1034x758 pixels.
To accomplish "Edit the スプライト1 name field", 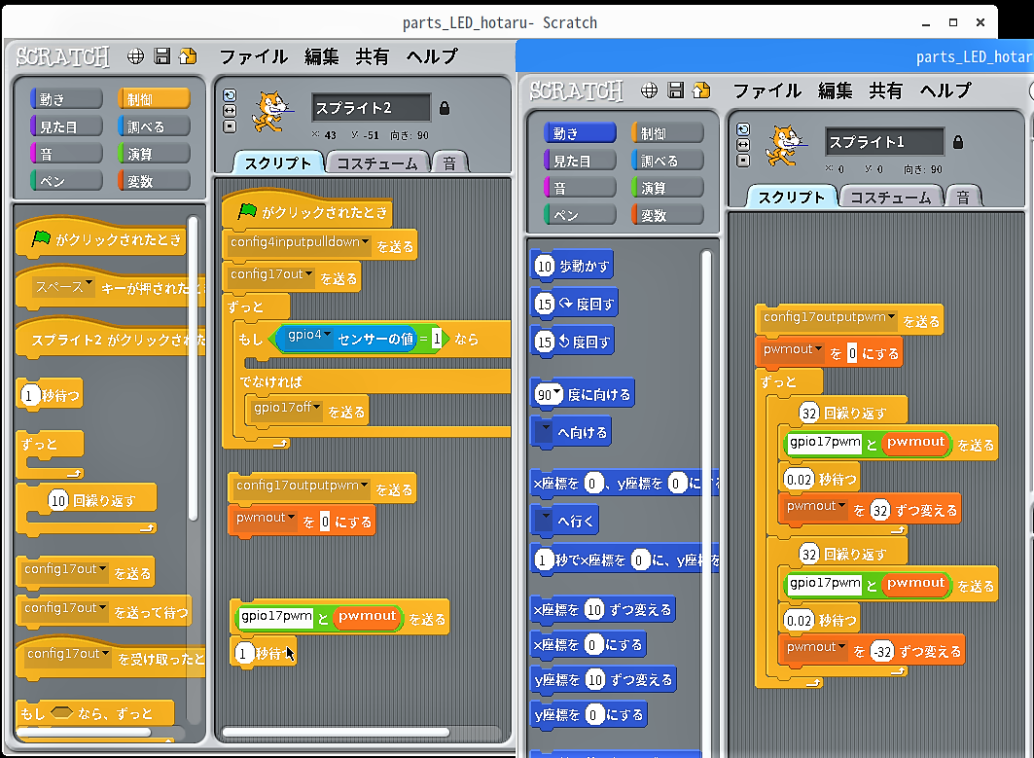I will [x=884, y=142].
